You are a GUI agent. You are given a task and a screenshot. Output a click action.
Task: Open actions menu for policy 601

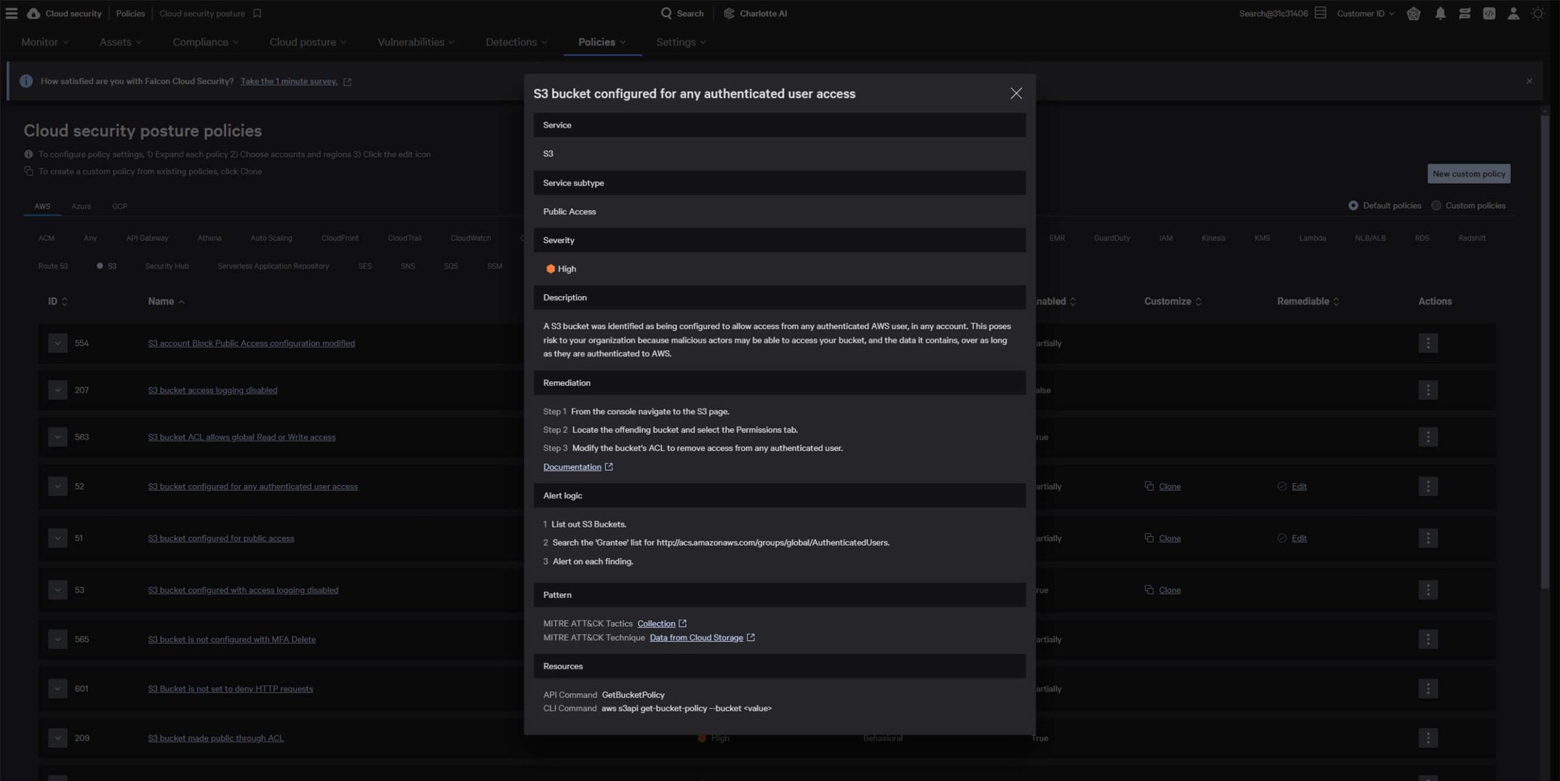click(1428, 688)
